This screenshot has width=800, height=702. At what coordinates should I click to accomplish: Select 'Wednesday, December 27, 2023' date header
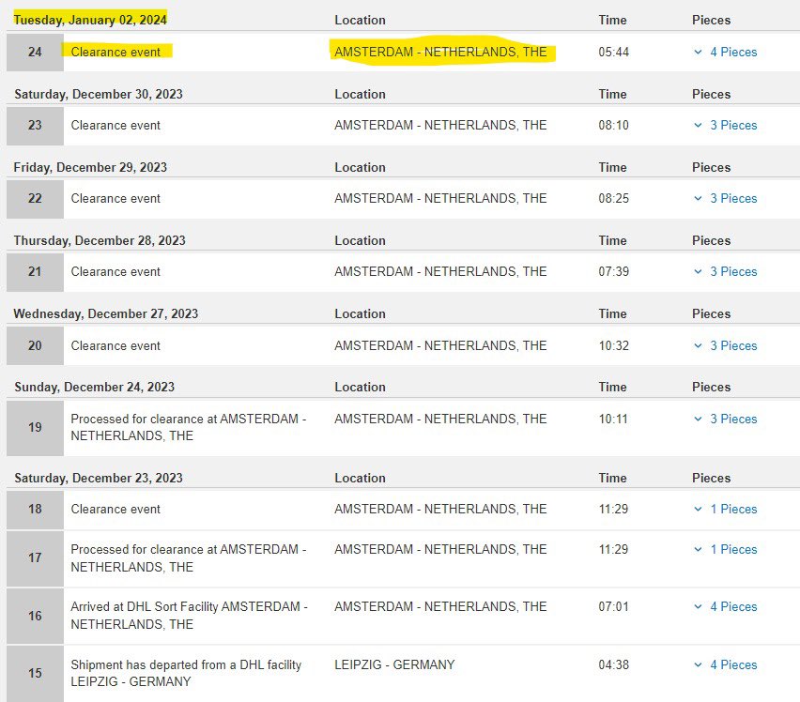[x=105, y=314]
